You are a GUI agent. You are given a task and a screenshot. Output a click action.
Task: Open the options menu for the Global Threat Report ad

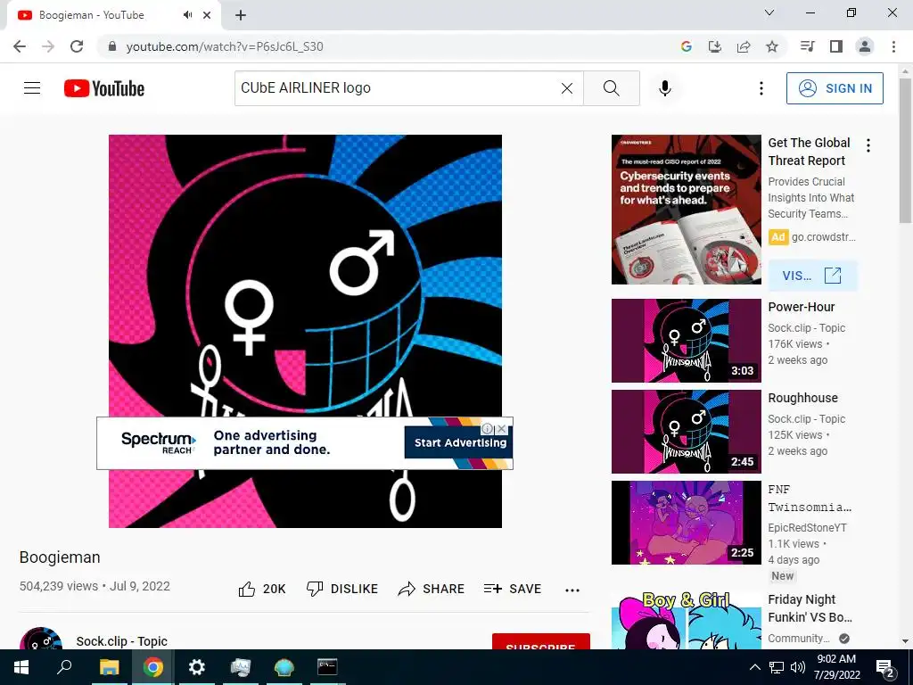point(868,145)
